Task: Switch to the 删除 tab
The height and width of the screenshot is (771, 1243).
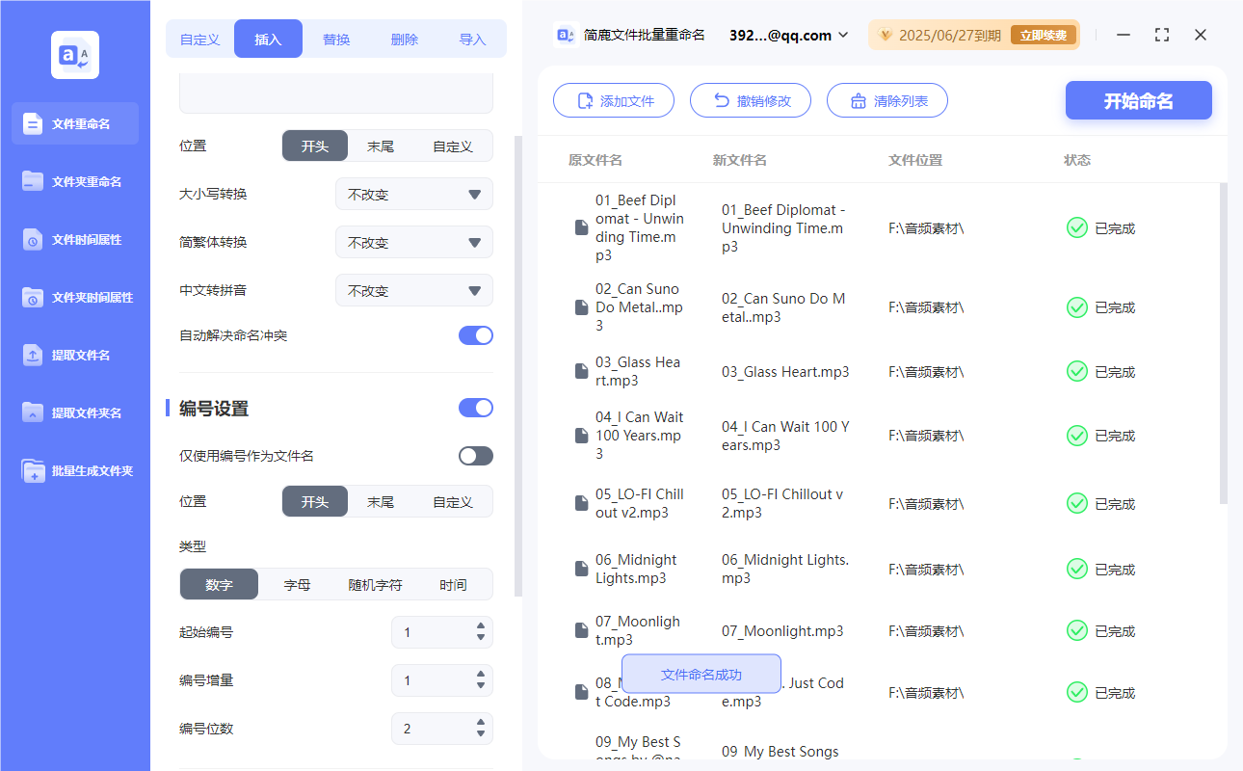Action: 405,40
